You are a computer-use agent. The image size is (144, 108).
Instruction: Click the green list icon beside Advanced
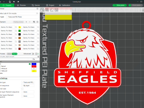pos(38,54)
